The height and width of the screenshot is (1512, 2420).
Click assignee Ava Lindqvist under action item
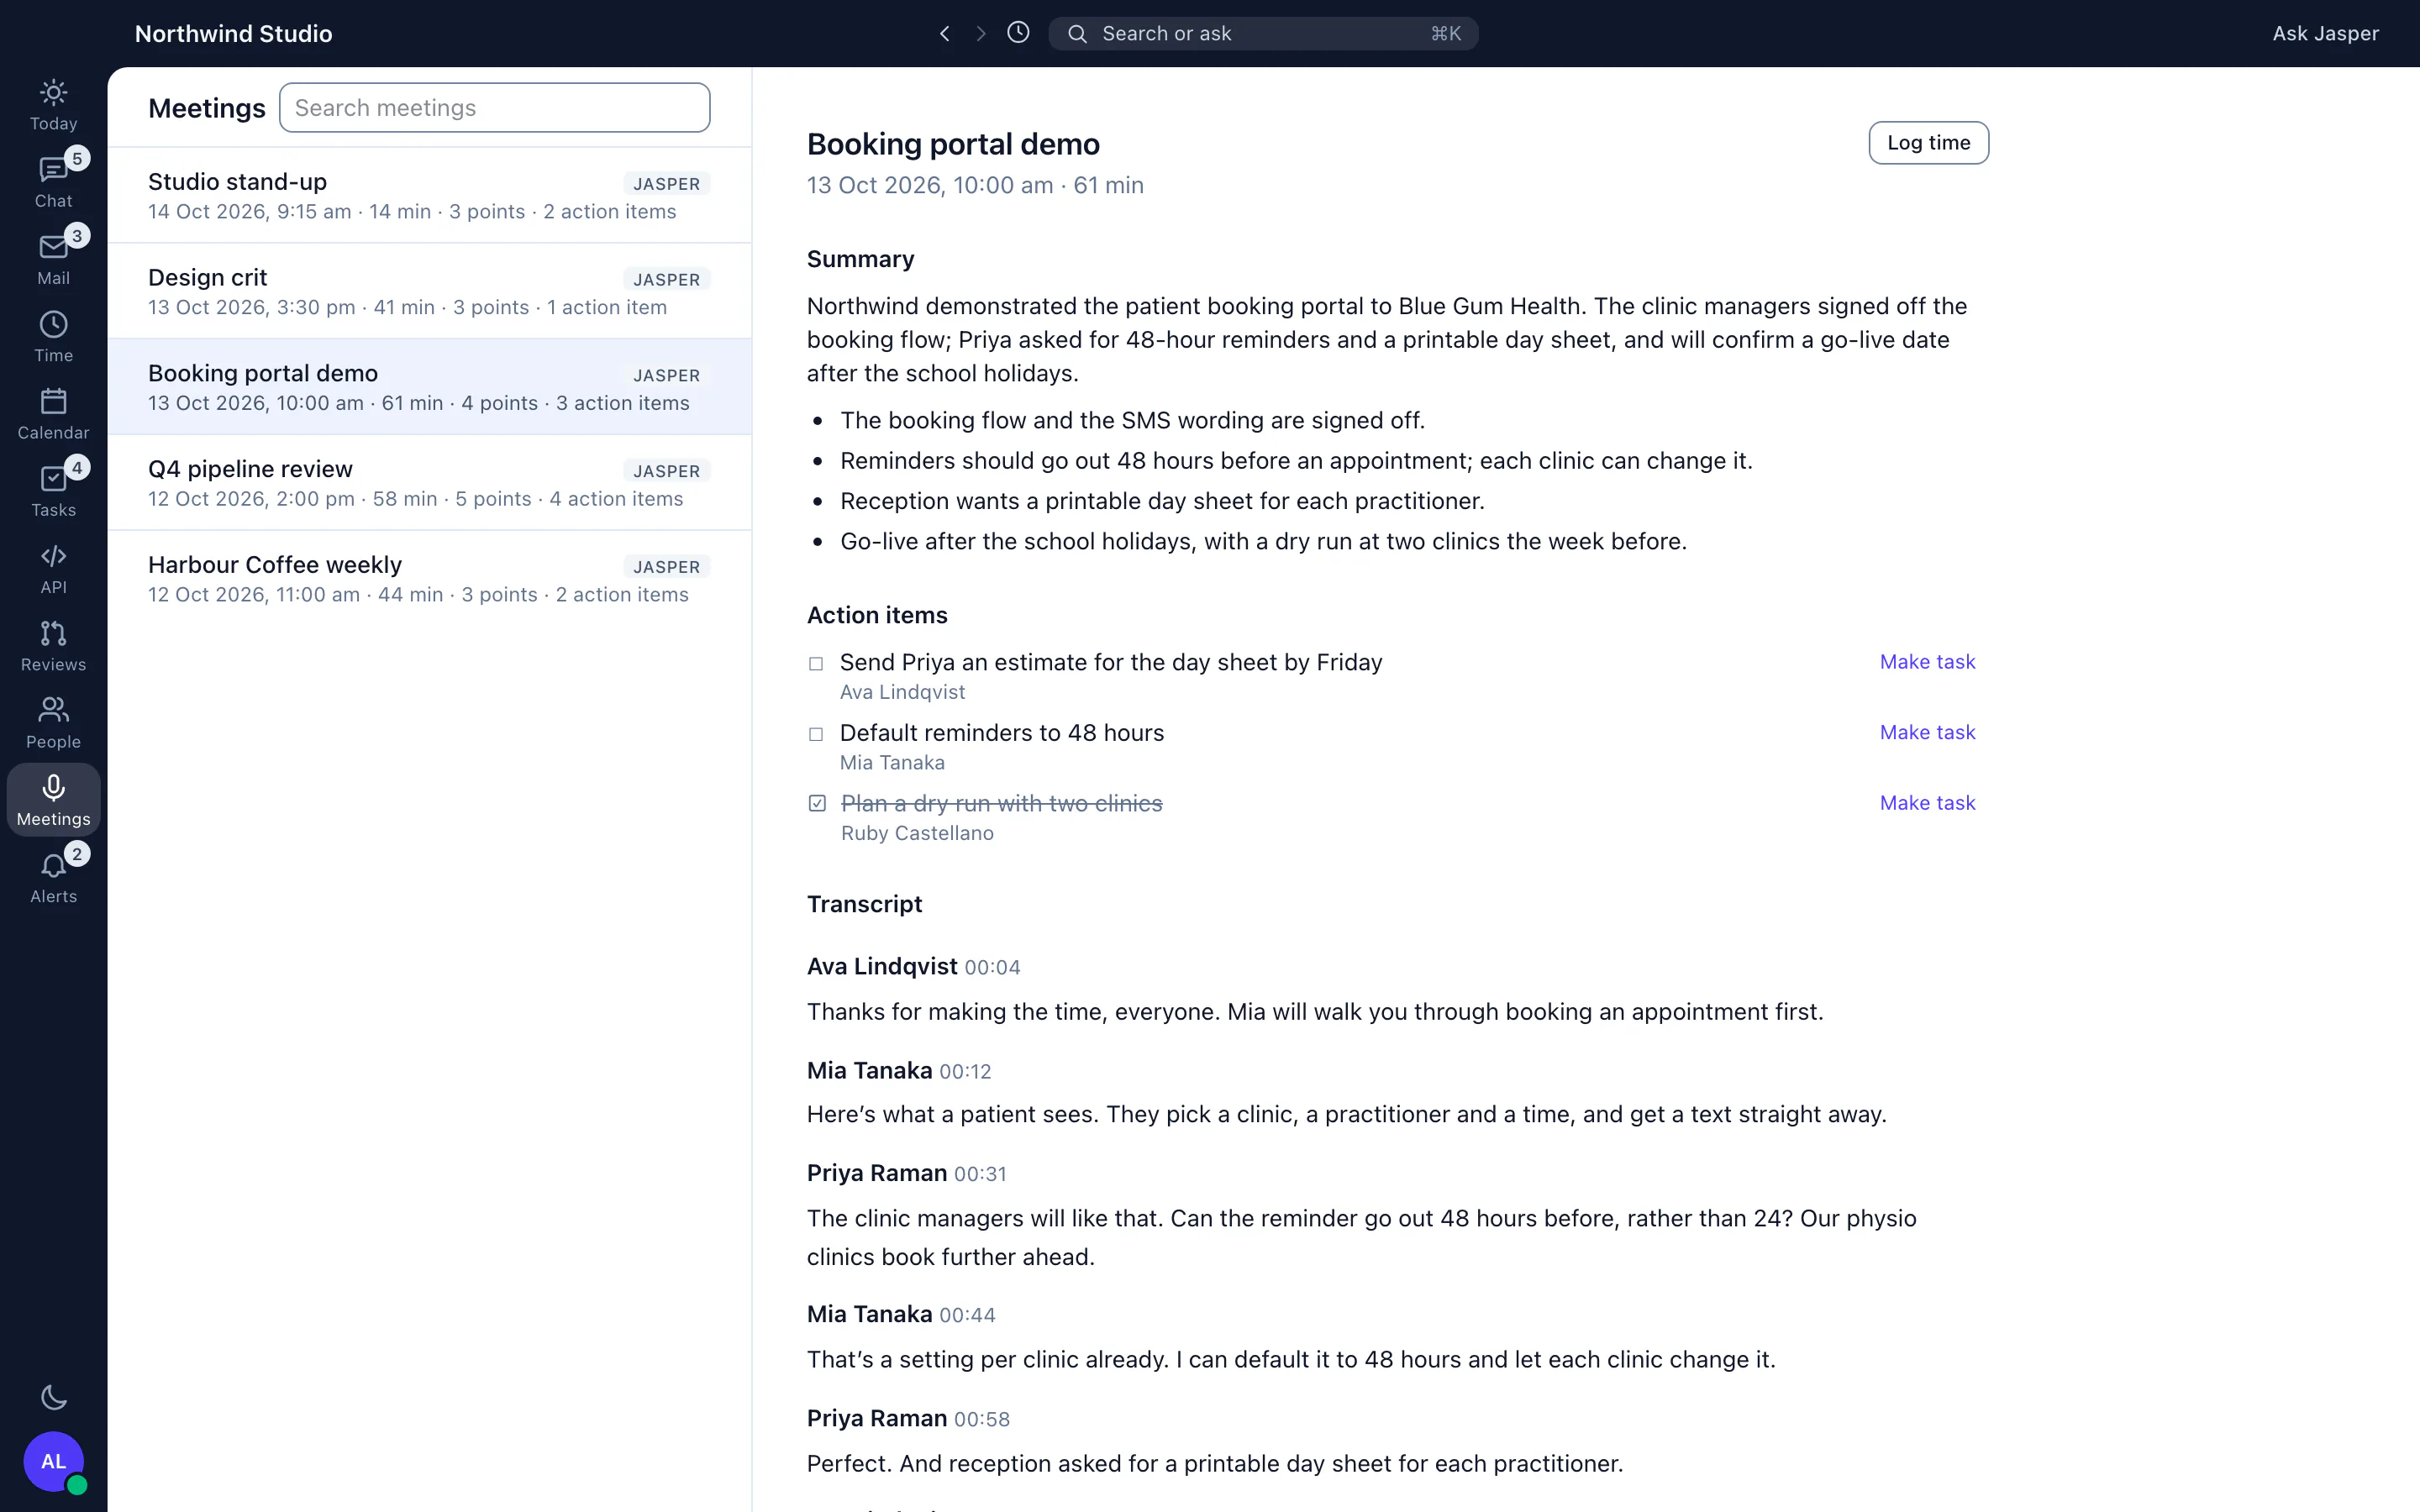[902, 692]
